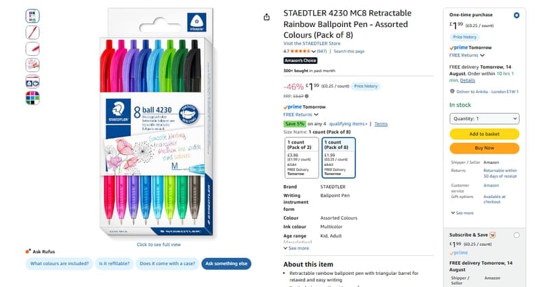Ask Rufus 'What colours are included?'
The width and height of the screenshot is (540, 287).
(x=59, y=263)
